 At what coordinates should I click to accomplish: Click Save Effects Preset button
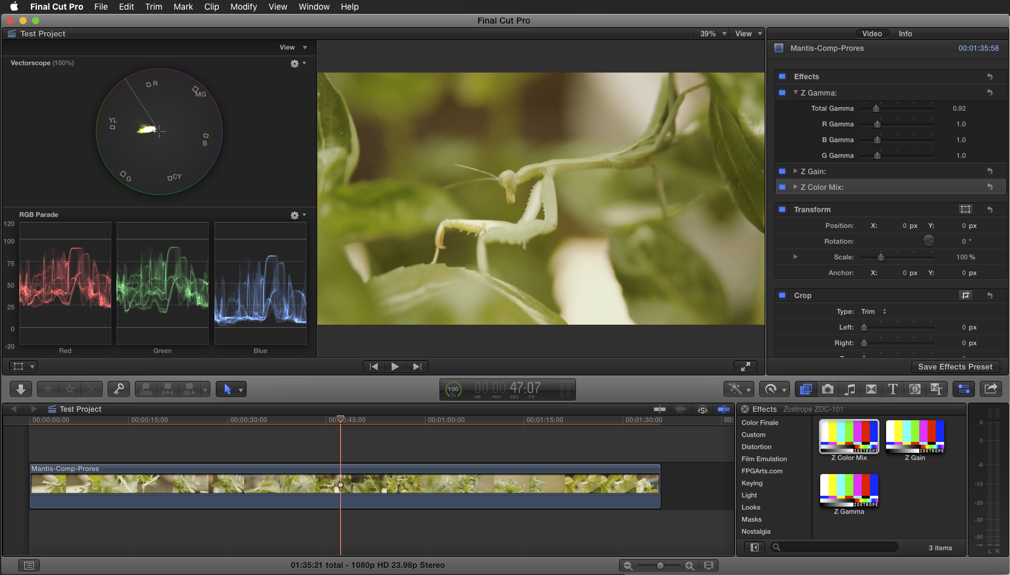tap(955, 366)
